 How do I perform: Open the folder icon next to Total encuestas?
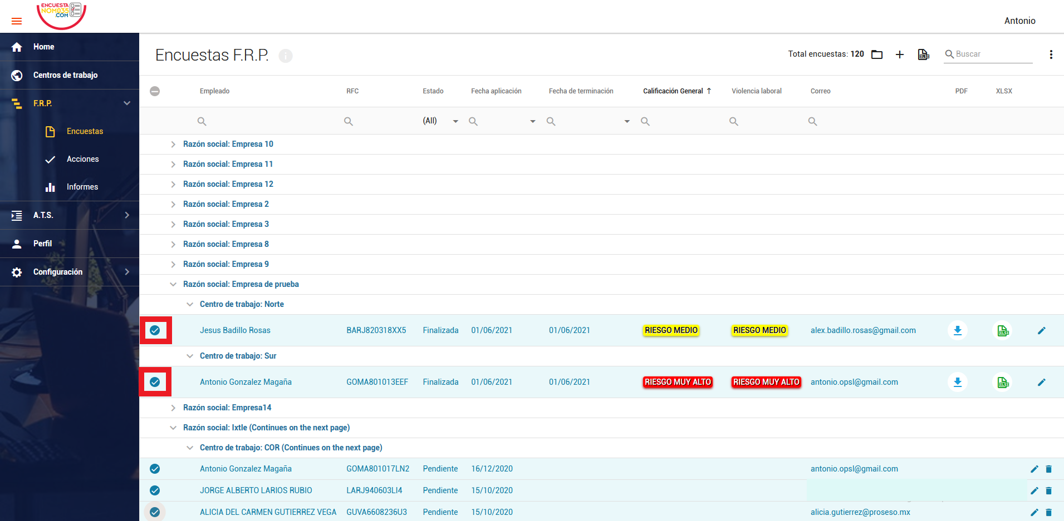(877, 54)
